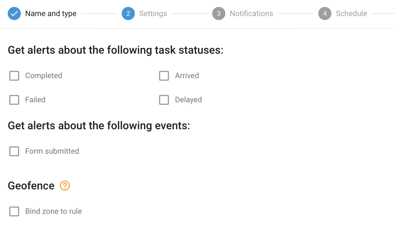
Task: Click the Completed label text
Action: click(44, 76)
